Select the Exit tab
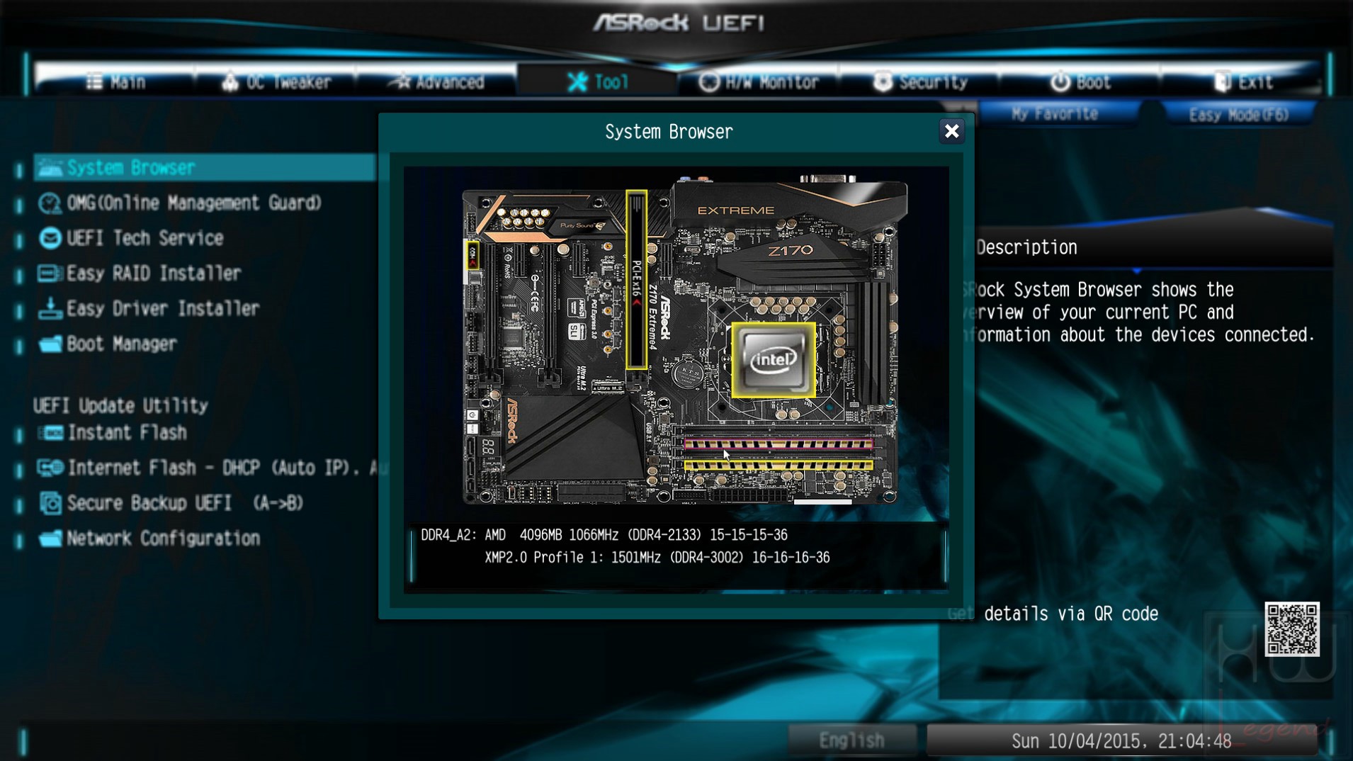 click(x=1242, y=82)
